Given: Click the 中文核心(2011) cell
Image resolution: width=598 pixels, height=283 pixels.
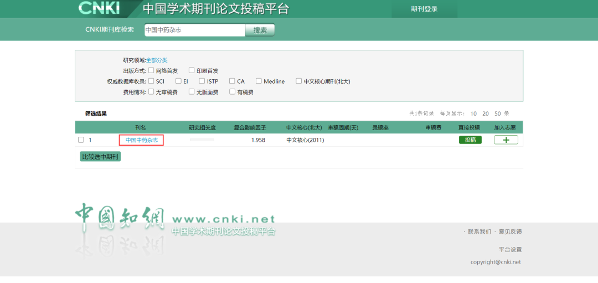Looking at the screenshot, I should (x=305, y=140).
